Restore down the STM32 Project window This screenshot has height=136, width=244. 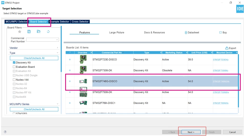coord(231,3)
